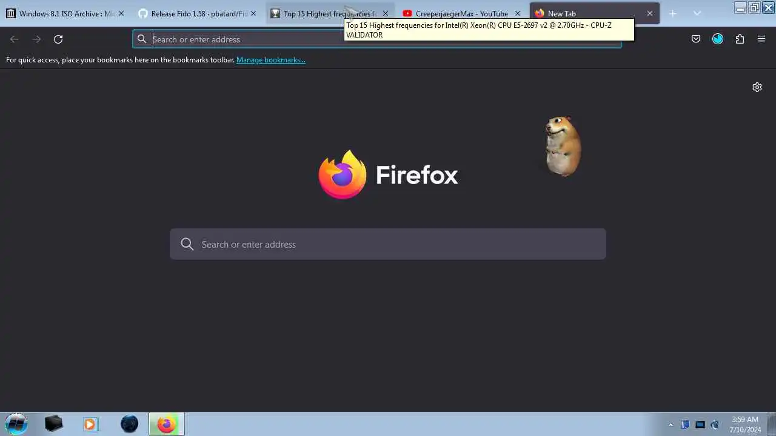This screenshot has height=436, width=776.
Task: Click the center Search or enter address box
Action: pos(388,244)
